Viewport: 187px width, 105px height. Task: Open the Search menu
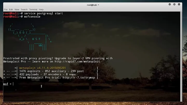click(24, 10)
